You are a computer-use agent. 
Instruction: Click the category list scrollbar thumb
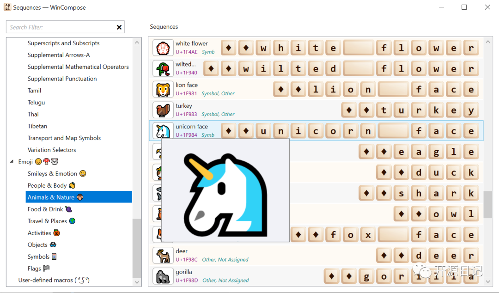pyautogui.click(x=137, y=248)
